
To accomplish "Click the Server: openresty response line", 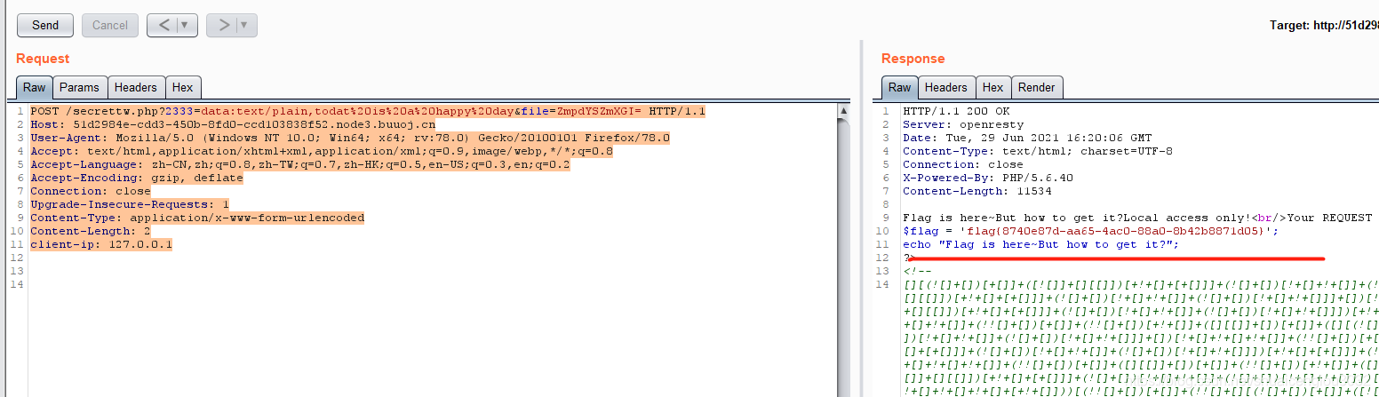I will (963, 124).
